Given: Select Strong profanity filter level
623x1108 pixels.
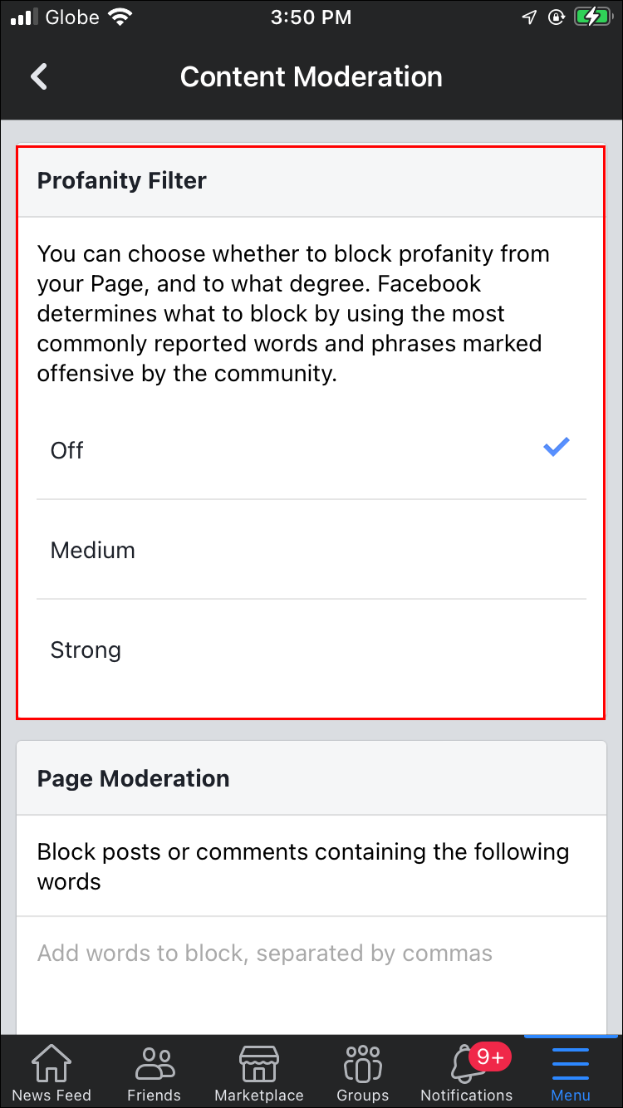Looking at the screenshot, I should pyautogui.click(x=86, y=650).
